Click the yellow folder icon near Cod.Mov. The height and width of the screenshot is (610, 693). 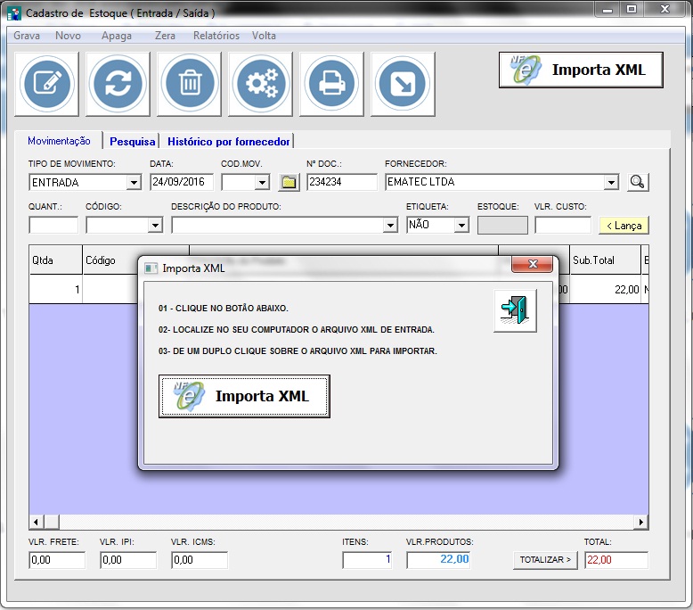coord(289,182)
